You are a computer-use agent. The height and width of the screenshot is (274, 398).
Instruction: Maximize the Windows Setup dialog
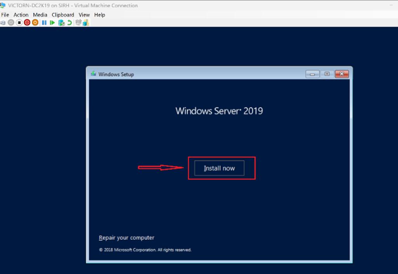click(327, 74)
